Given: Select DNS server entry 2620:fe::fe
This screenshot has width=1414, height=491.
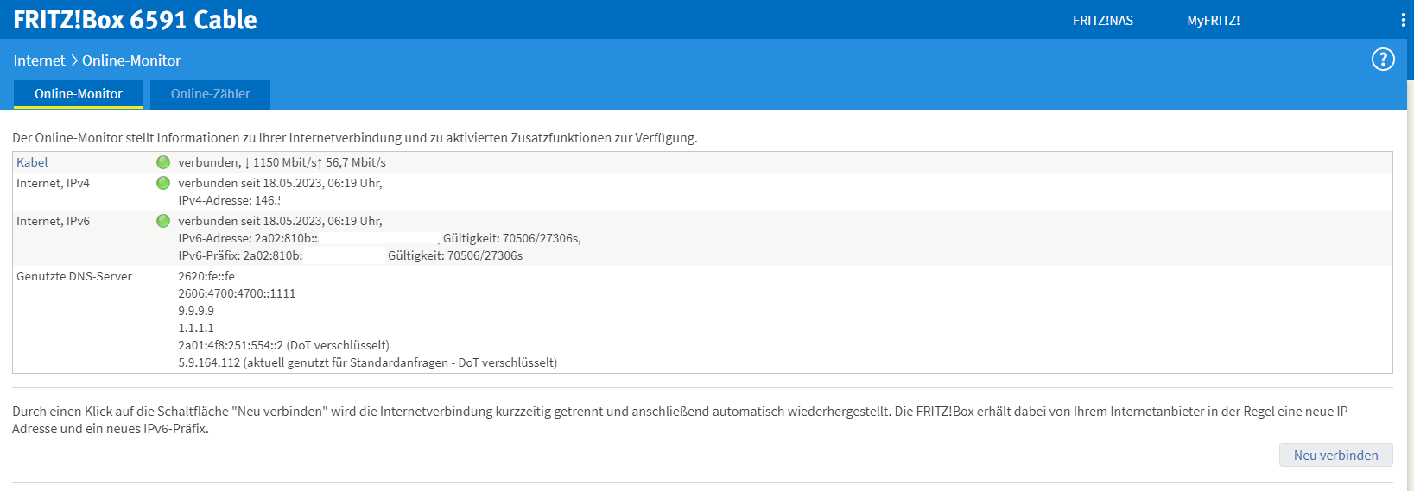Looking at the screenshot, I should [206, 276].
